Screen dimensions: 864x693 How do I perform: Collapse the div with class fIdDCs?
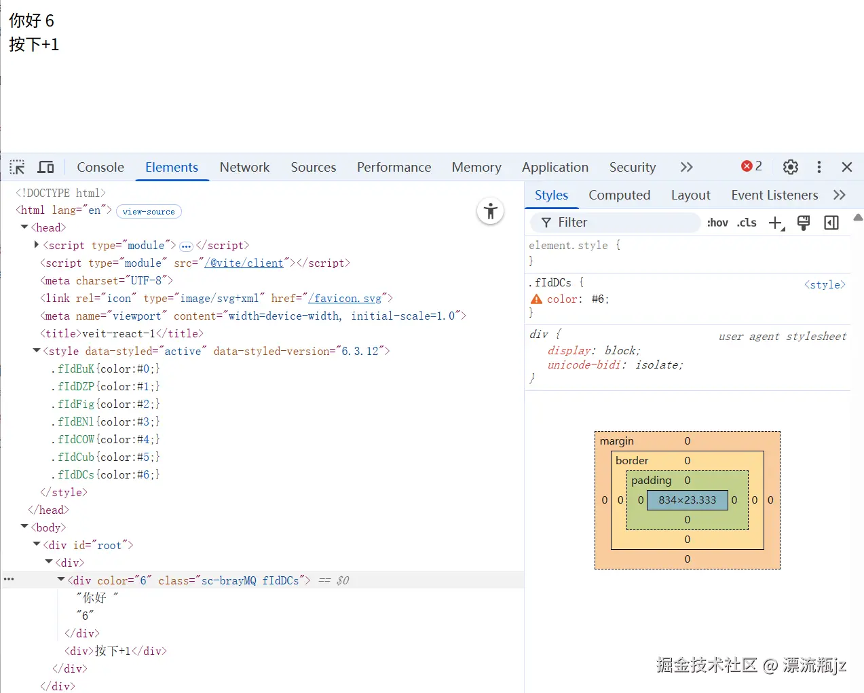tap(60, 580)
